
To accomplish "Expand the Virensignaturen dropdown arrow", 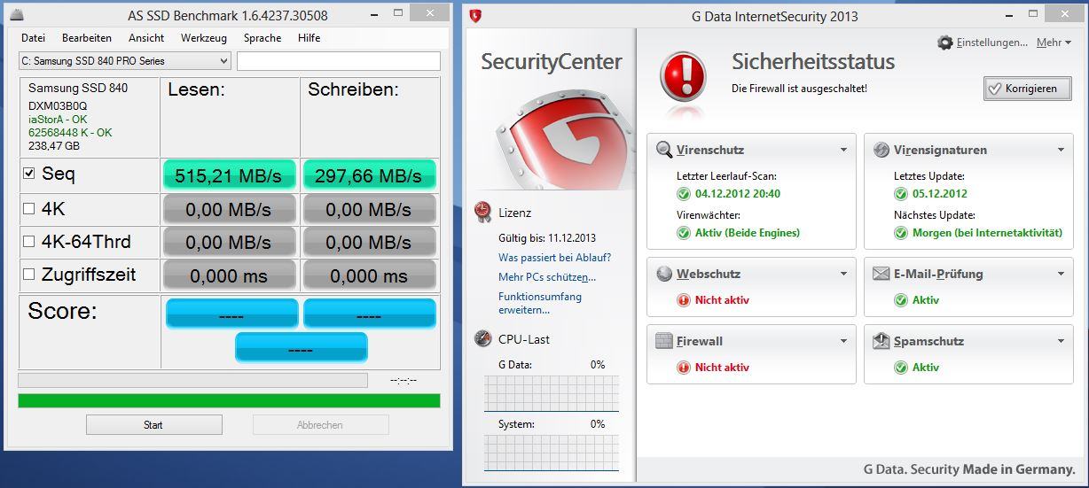I will [1061, 150].
